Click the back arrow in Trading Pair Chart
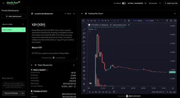This screenshot has width=180, height=98. 82,13
